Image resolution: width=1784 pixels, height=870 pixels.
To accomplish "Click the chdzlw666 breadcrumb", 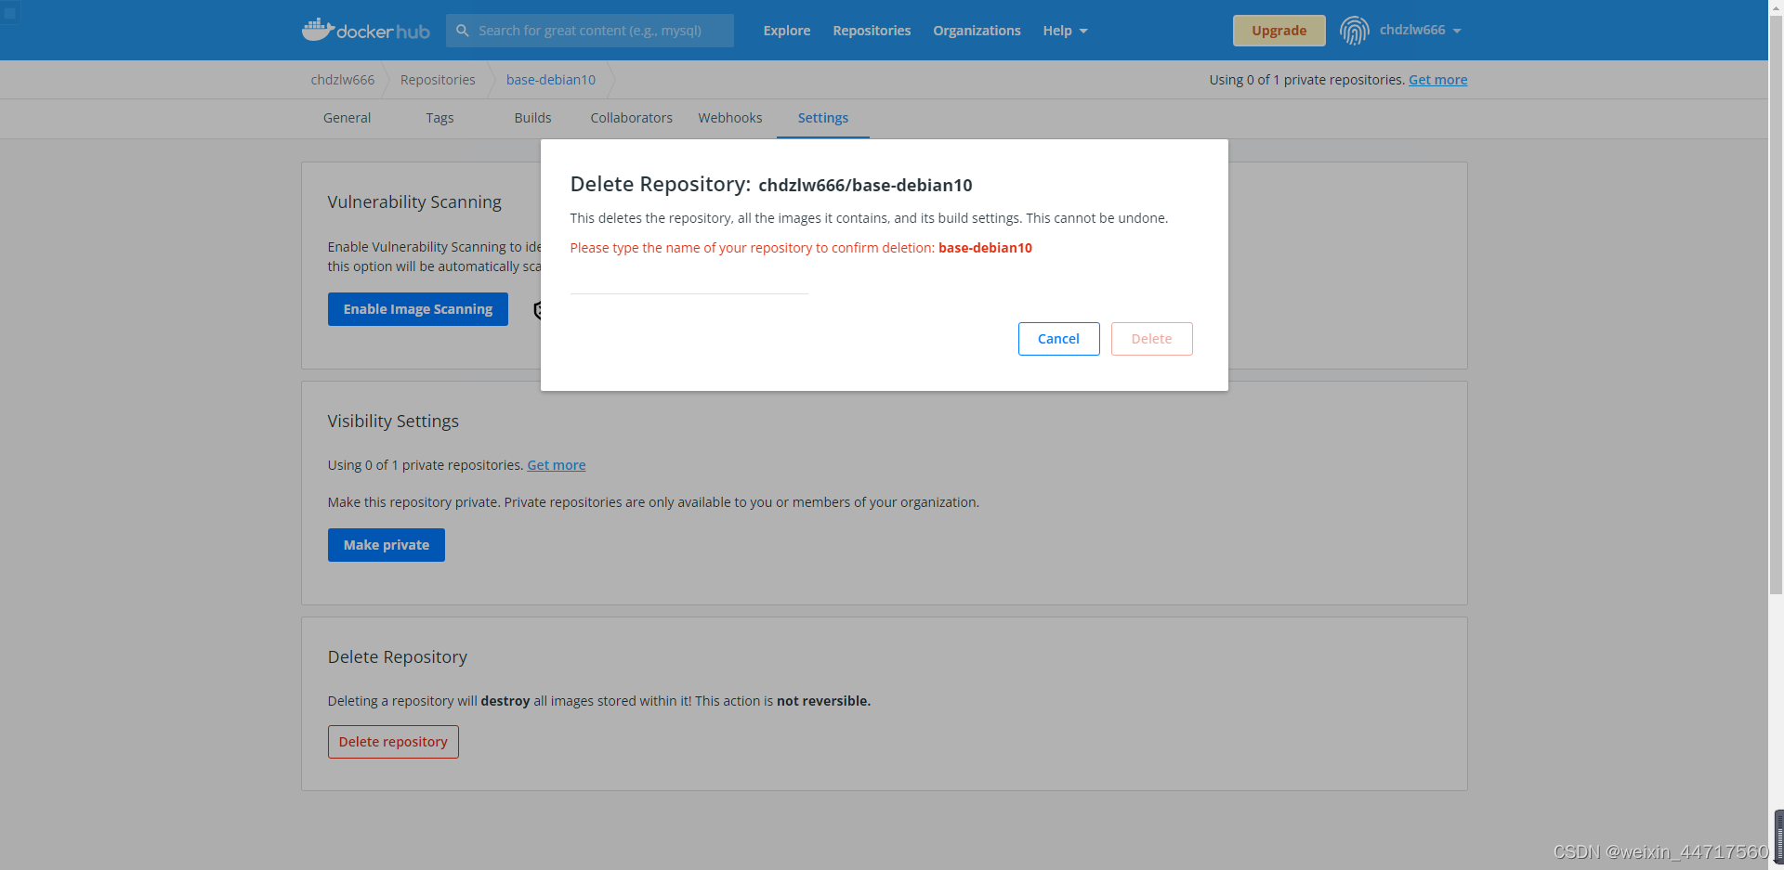I will tap(343, 80).
